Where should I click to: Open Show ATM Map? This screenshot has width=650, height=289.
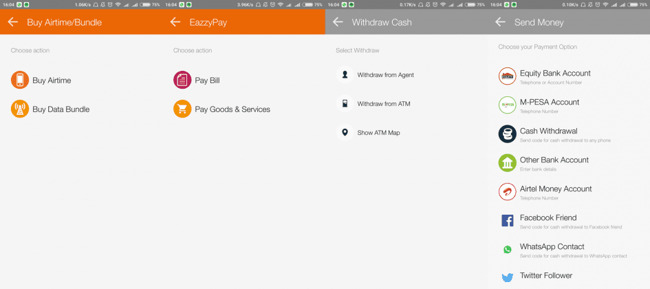click(x=378, y=133)
